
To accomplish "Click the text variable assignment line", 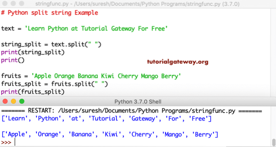I will [x=84, y=29].
